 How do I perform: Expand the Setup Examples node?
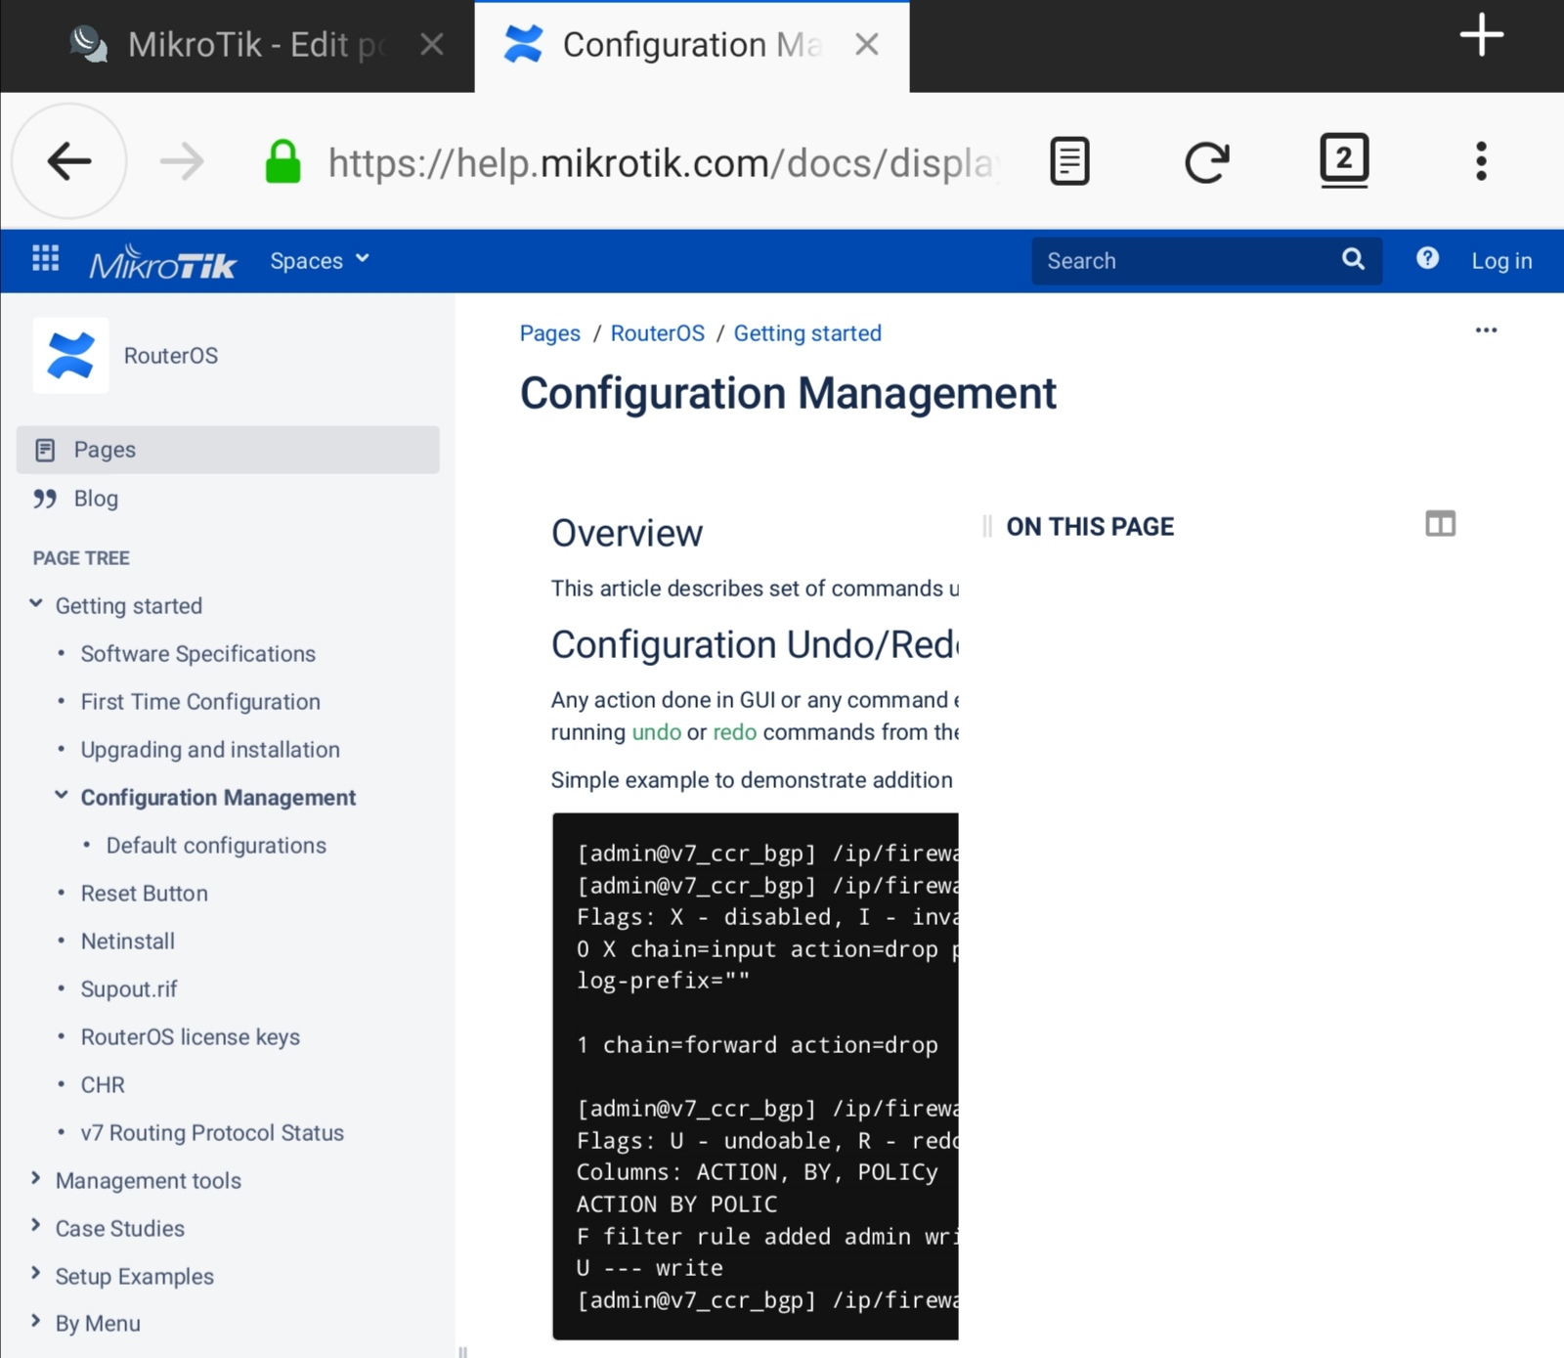[x=36, y=1274]
